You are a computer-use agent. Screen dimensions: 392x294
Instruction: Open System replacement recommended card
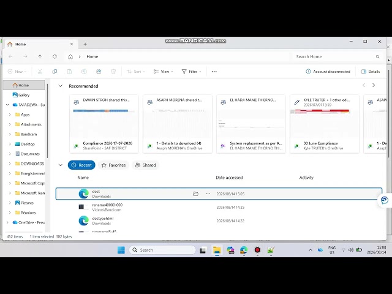click(251, 124)
